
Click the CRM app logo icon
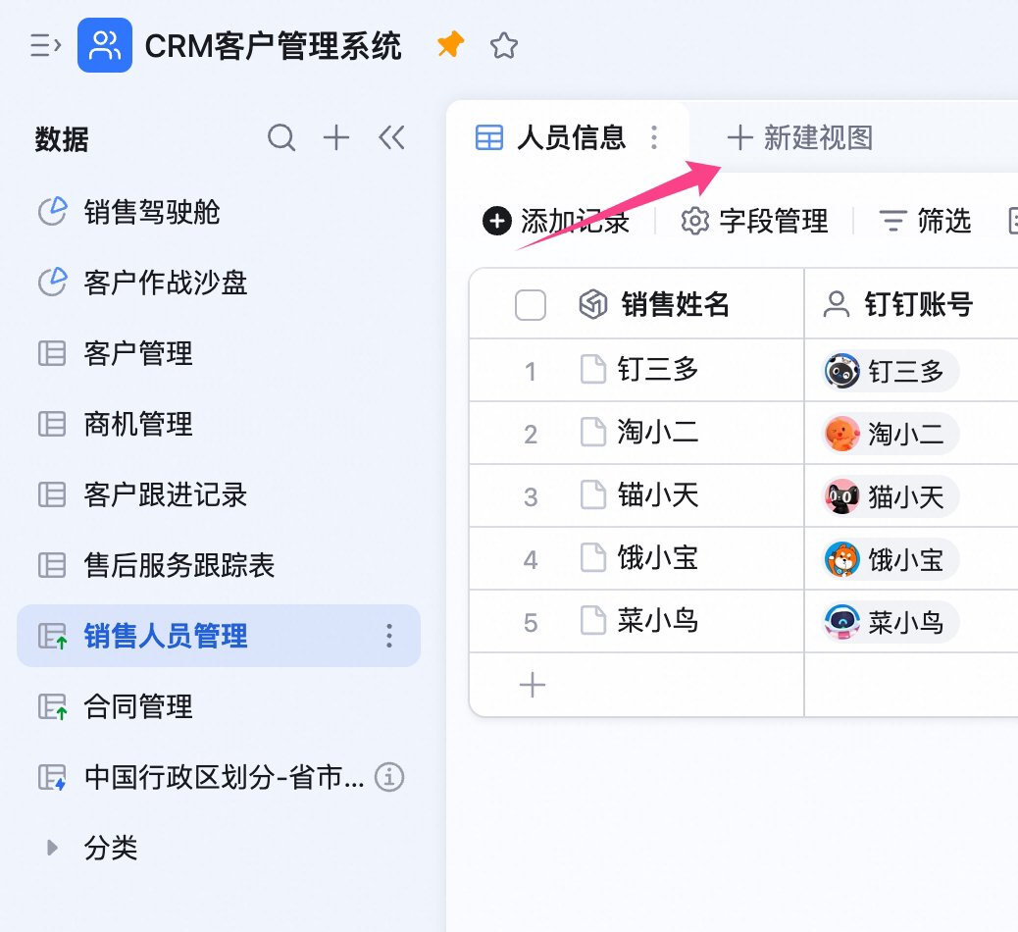point(105,45)
